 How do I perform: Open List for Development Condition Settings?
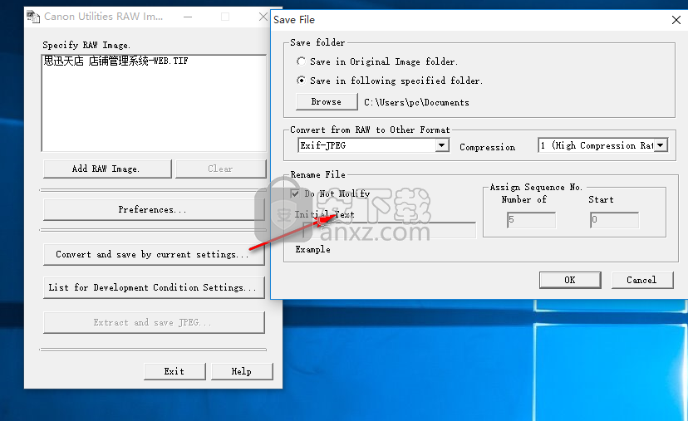pos(154,287)
